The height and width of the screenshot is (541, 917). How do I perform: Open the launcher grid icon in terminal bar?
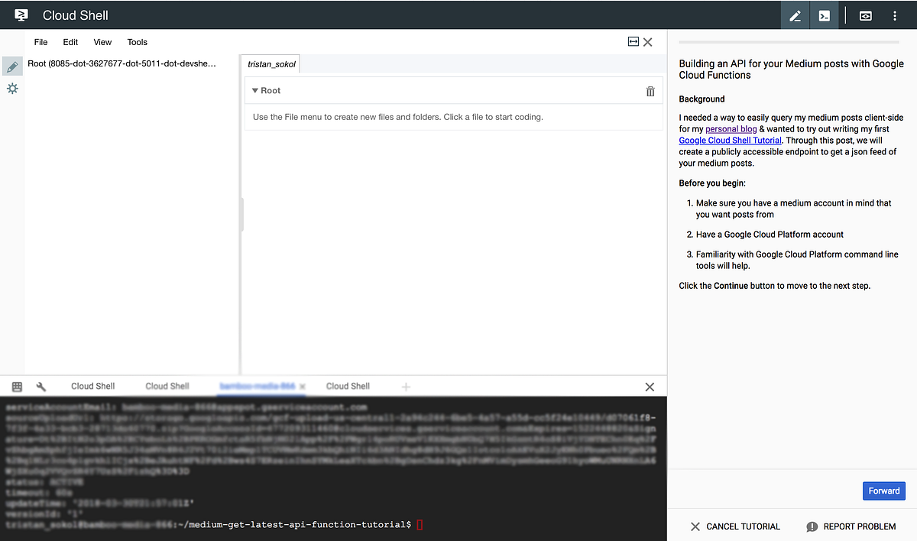click(x=17, y=386)
